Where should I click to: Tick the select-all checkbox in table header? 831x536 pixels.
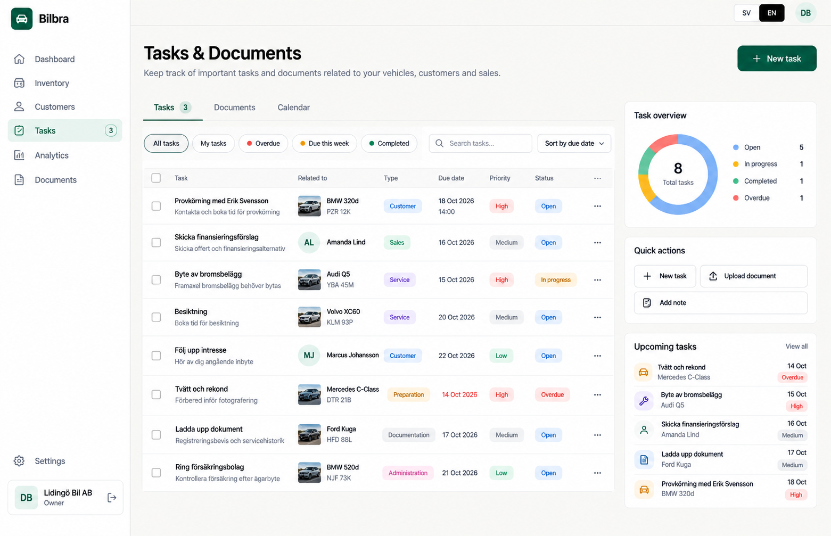click(x=156, y=178)
